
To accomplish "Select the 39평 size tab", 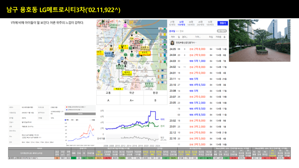I will (x=191, y=23).
